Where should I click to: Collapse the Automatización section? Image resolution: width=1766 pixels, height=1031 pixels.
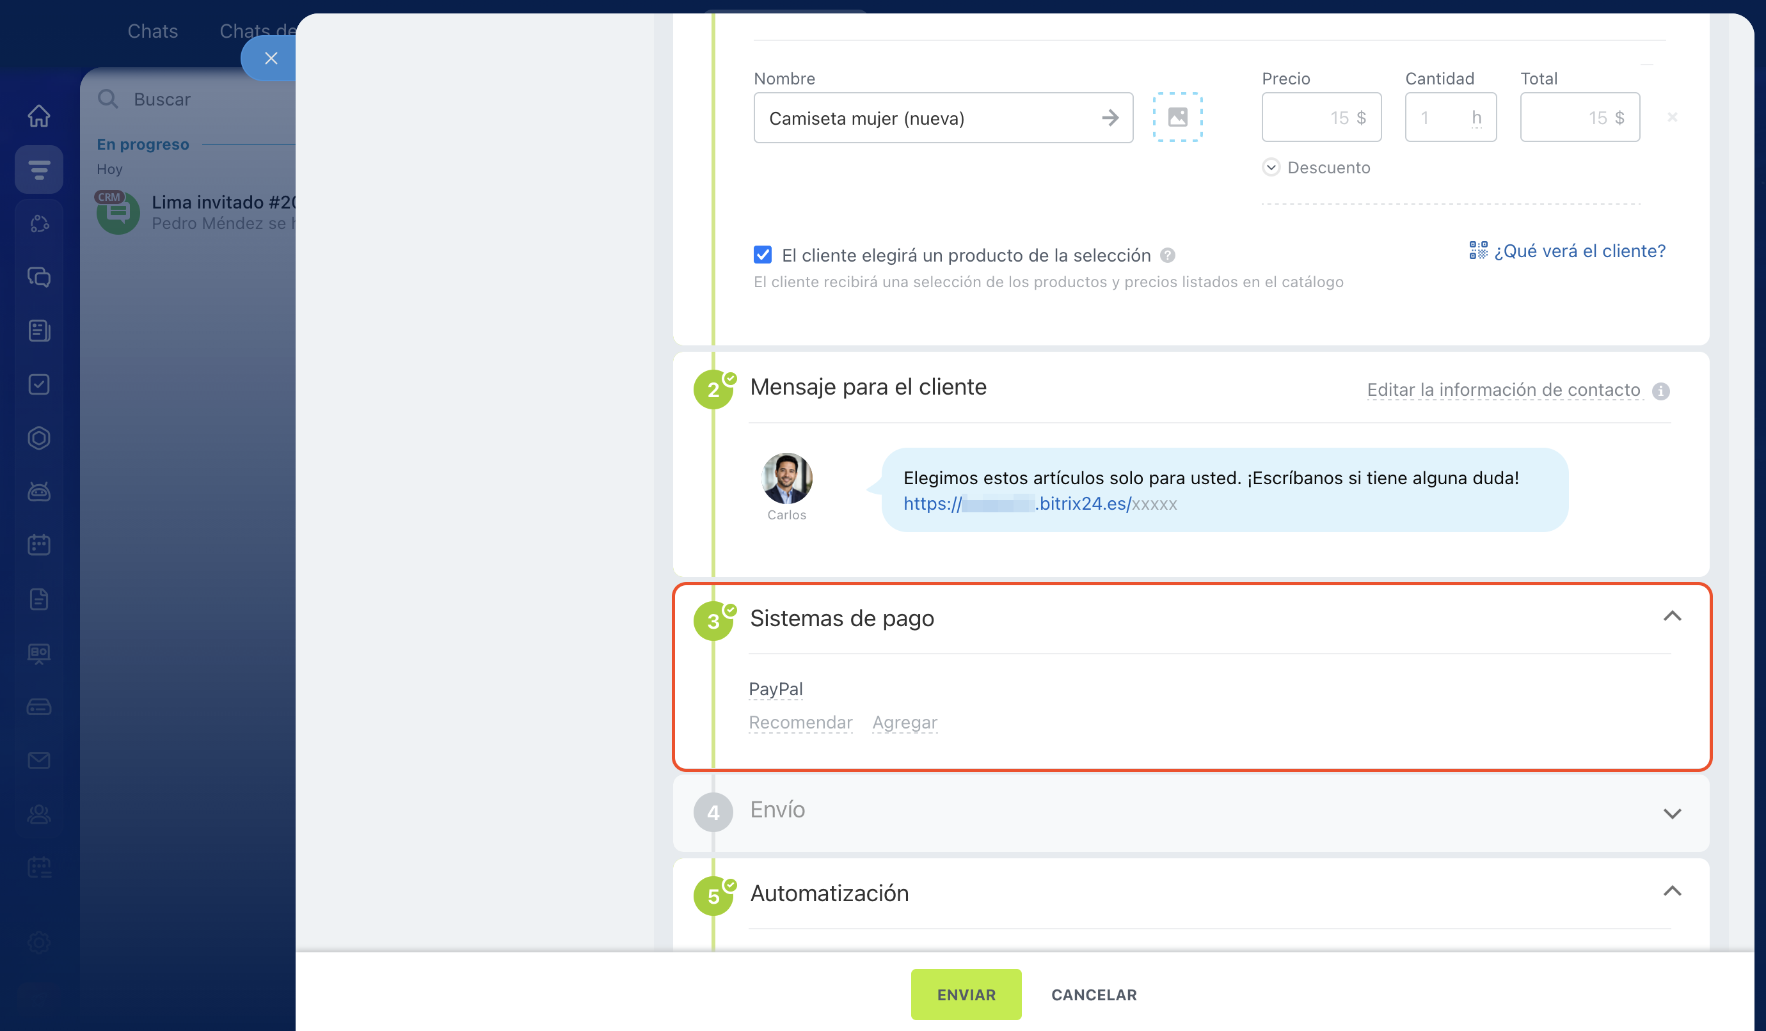point(1672,892)
